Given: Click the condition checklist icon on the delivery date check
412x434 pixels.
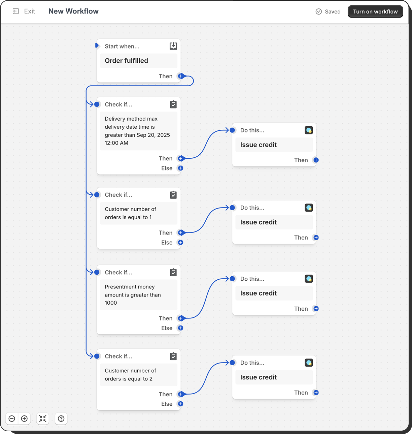Looking at the screenshot, I should (173, 104).
